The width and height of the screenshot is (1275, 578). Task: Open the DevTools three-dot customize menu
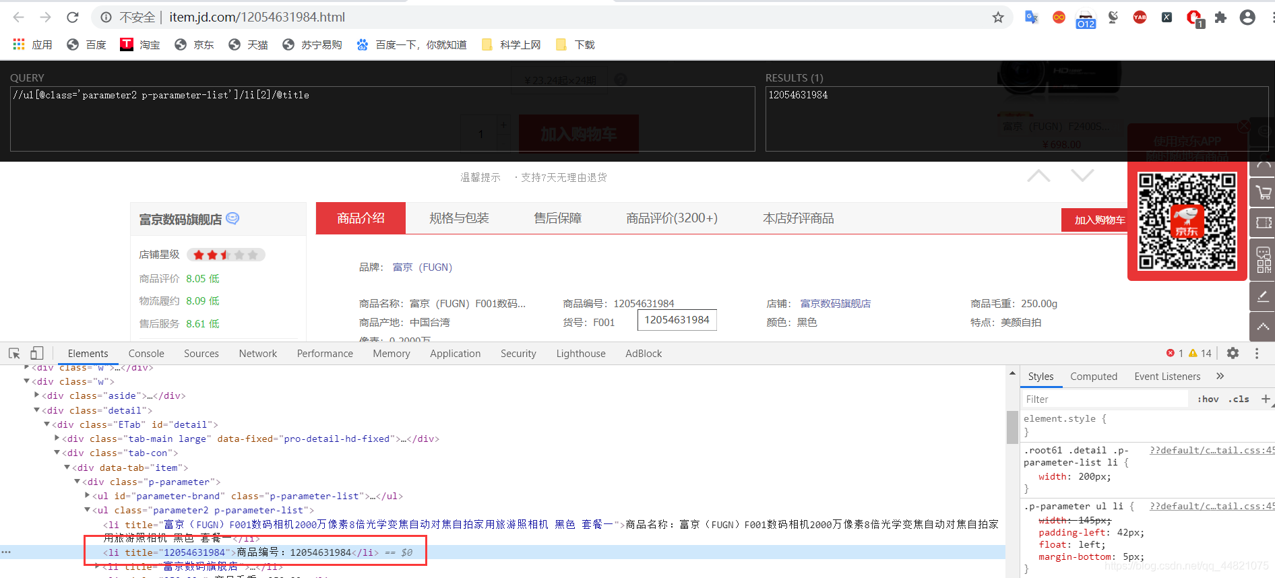coord(1257,353)
